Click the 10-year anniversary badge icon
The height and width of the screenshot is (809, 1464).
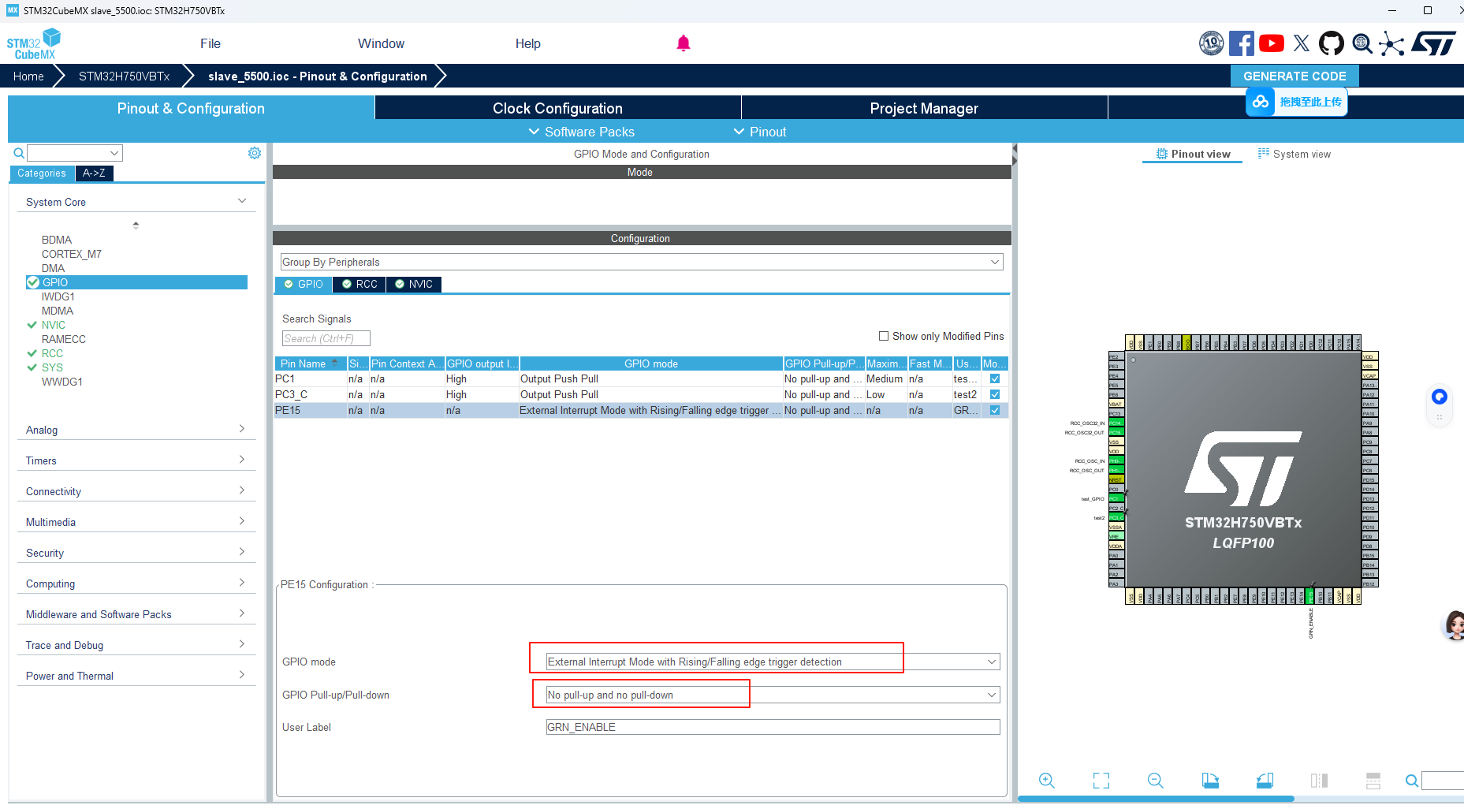point(1211,43)
